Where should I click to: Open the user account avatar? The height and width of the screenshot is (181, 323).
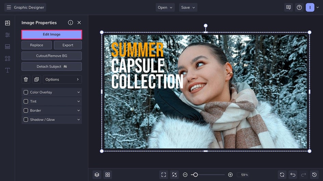point(310,7)
